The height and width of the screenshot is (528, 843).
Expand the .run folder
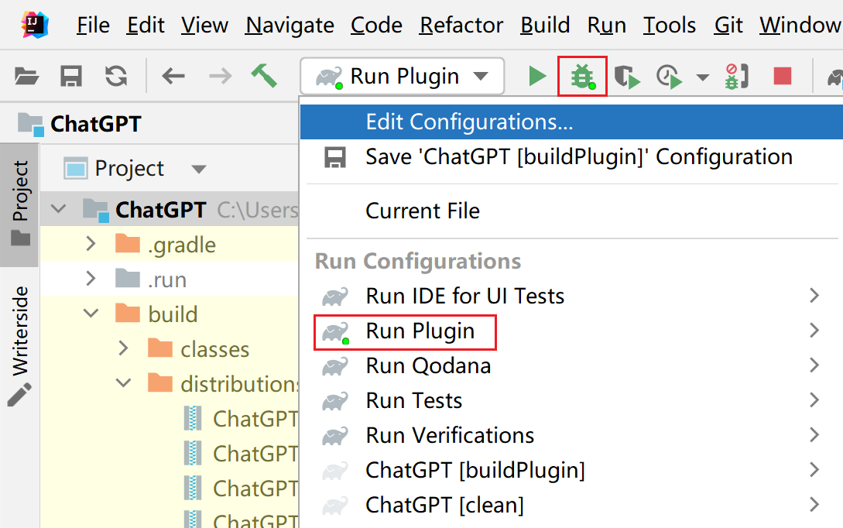point(91,279)
